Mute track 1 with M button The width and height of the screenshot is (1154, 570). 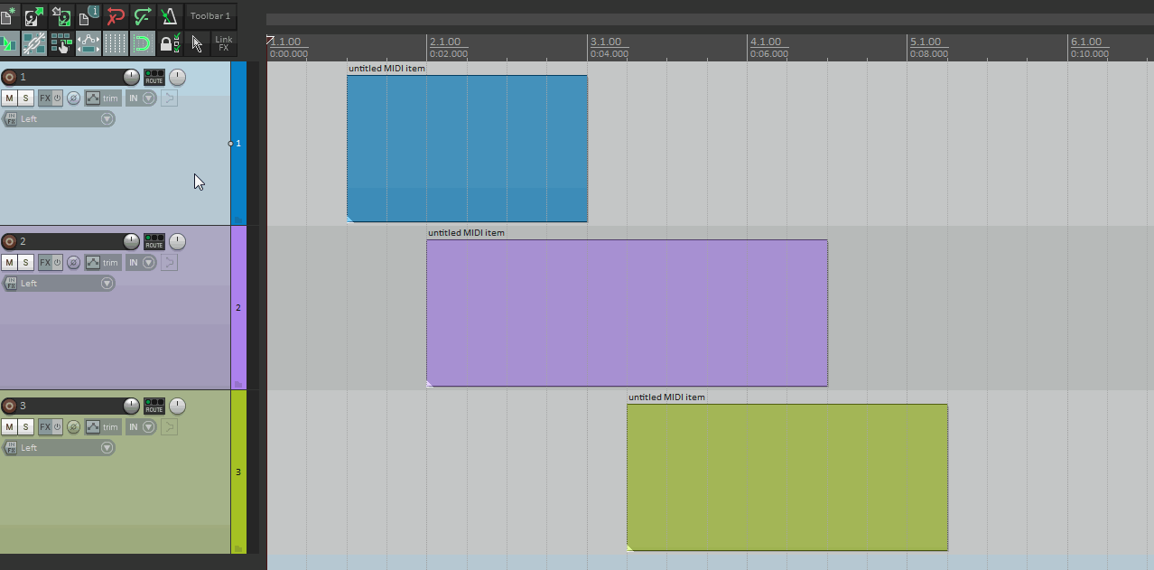tap(9, 98)
